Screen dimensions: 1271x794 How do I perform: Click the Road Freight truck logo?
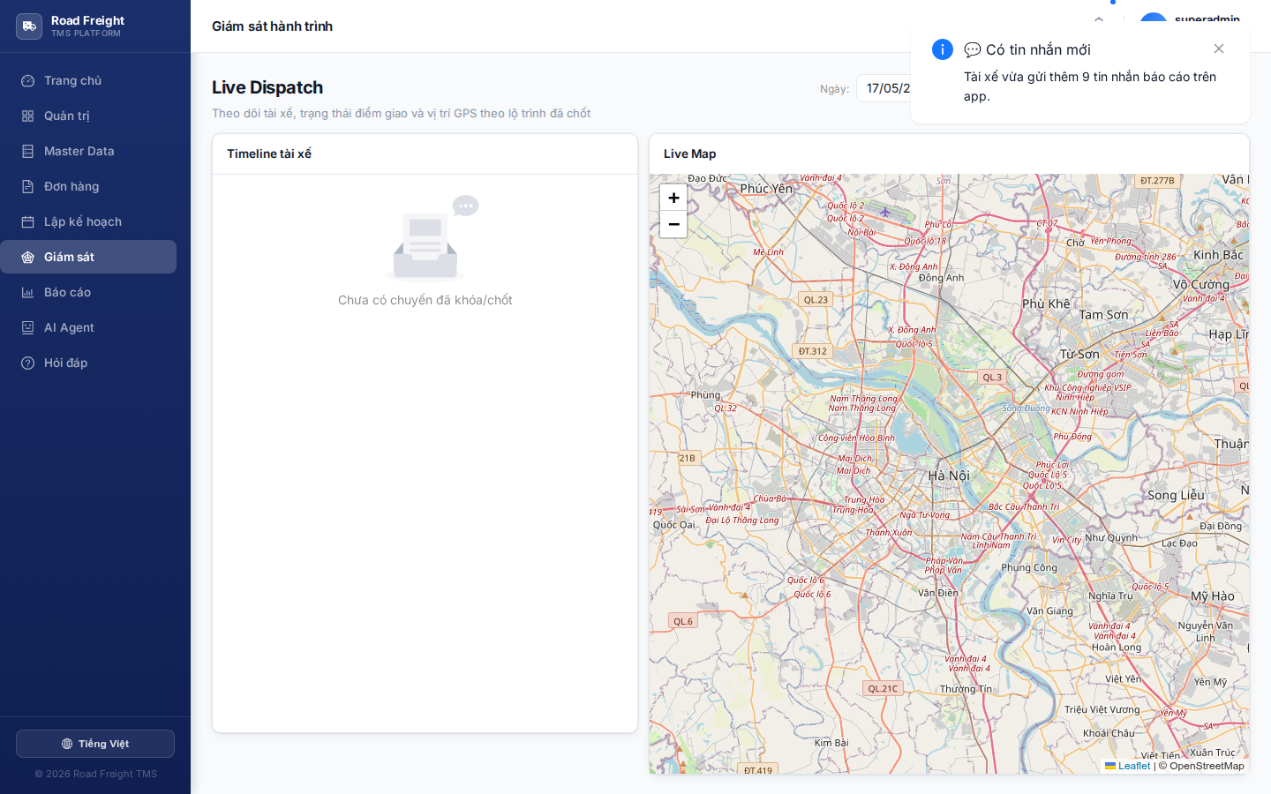point(29,26)
